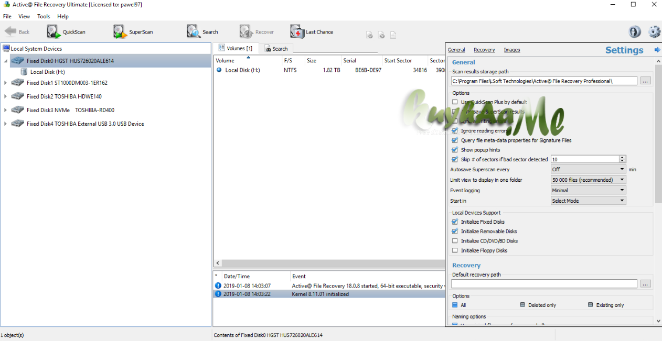Select Fixed Disk0 HGST drive icon
662x341 pixels.
coord(18,61)
